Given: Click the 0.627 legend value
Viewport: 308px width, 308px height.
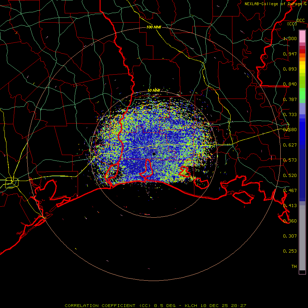Looking at the screenshot, I should coord(290,145).
